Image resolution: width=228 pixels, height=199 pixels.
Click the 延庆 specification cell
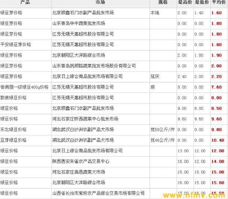tap(155, 77)
